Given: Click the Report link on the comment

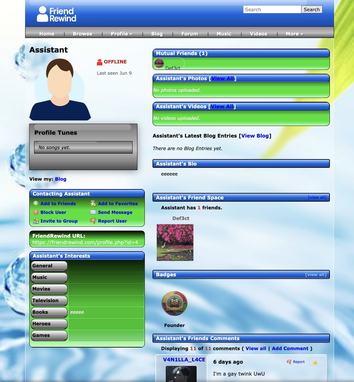Looking at the screenshot, I should (299, 362).
